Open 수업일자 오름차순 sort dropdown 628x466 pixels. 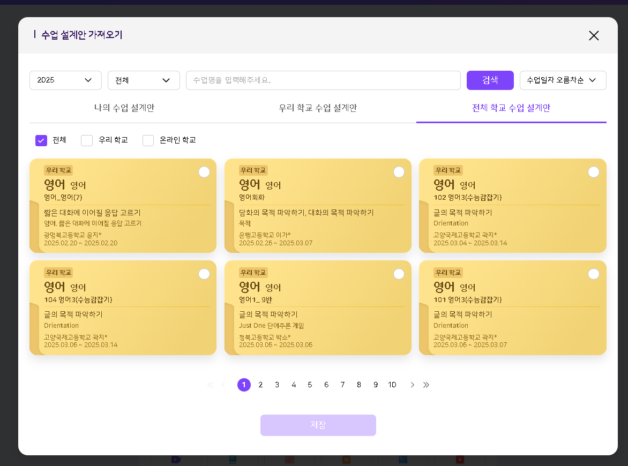563,80
